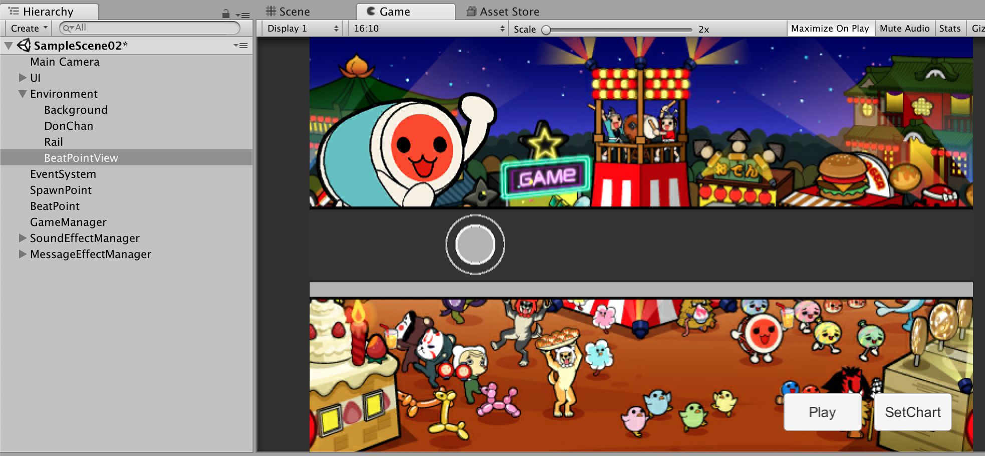Toggle Maximize On Play
Image resolution: width=985 pixels, height=456 pixels.
[x=830, y=29]
